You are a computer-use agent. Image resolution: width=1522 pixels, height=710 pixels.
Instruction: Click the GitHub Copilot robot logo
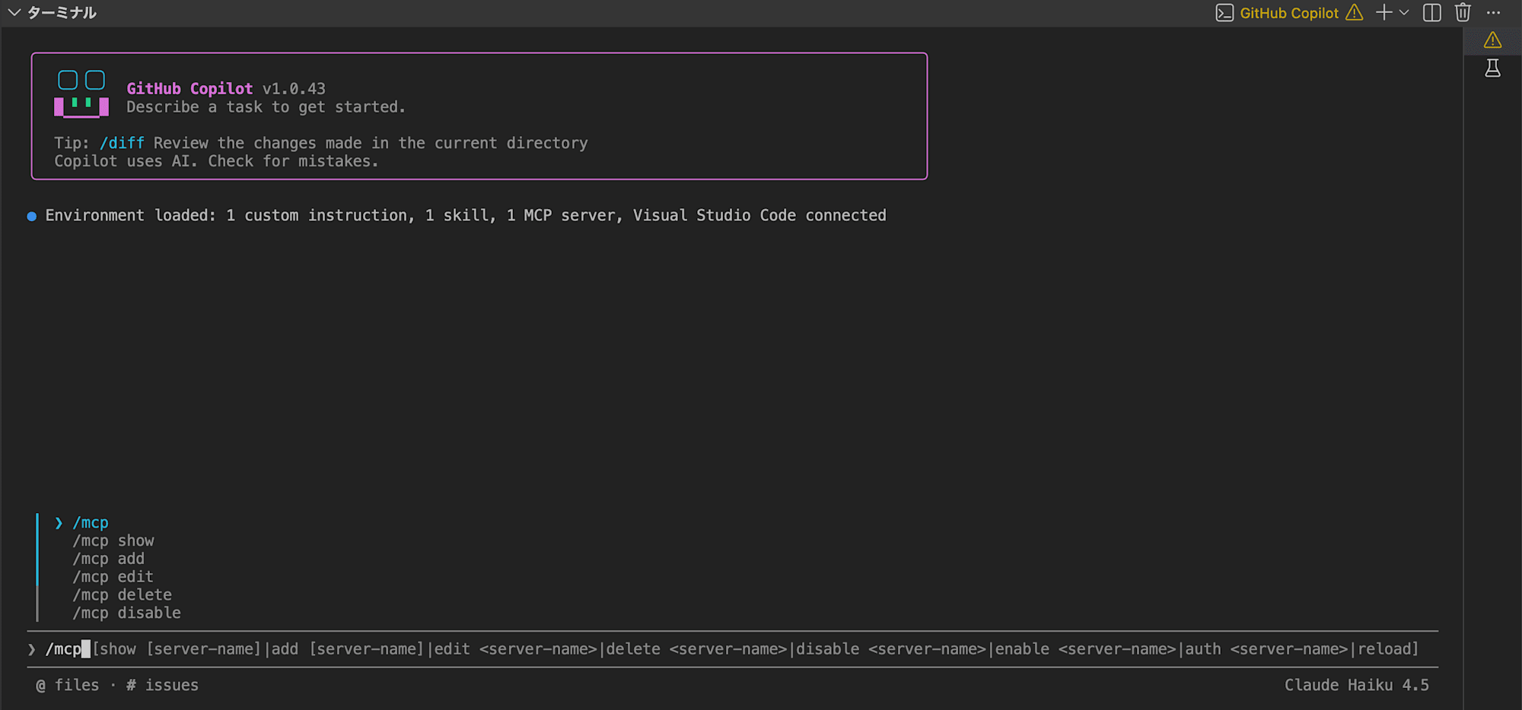[81, 94]
